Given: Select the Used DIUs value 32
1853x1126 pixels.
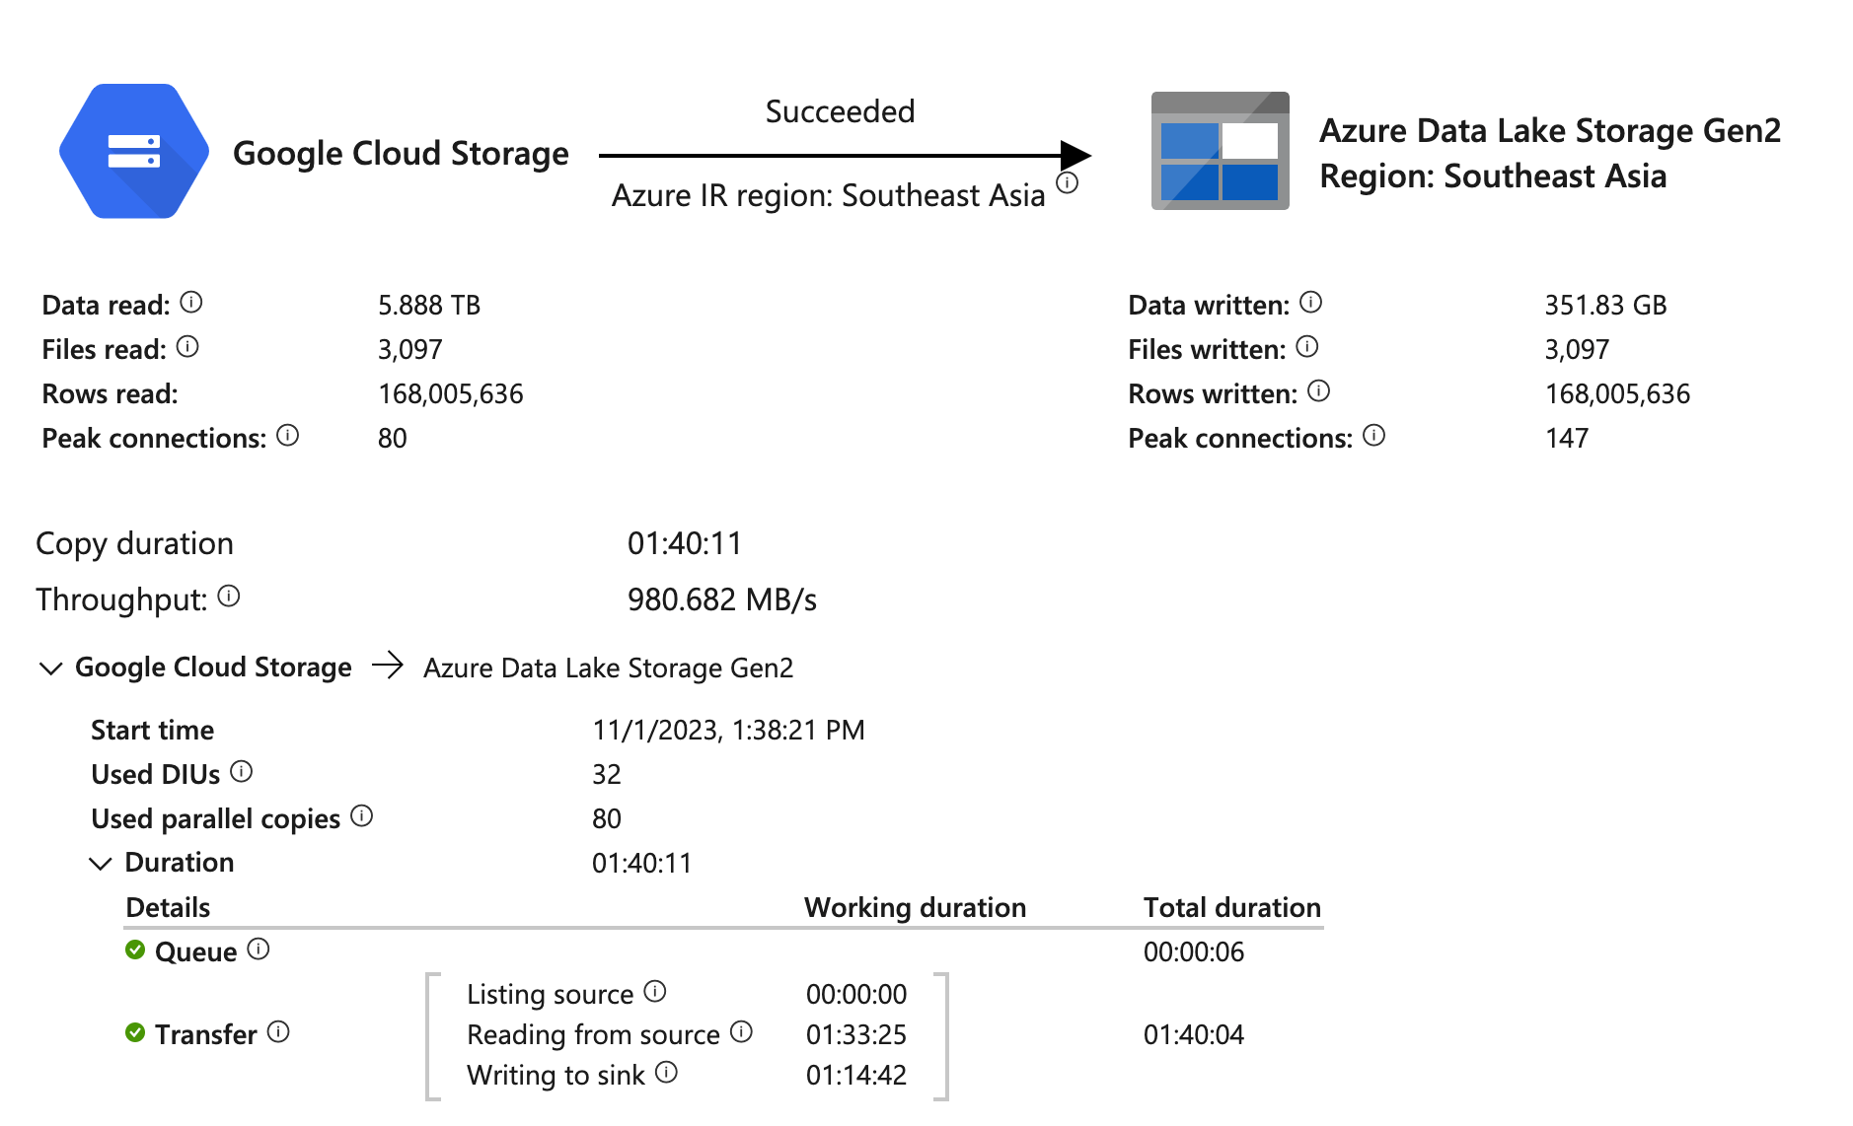Looking at the screenshot, I should (x=607, y=775).
